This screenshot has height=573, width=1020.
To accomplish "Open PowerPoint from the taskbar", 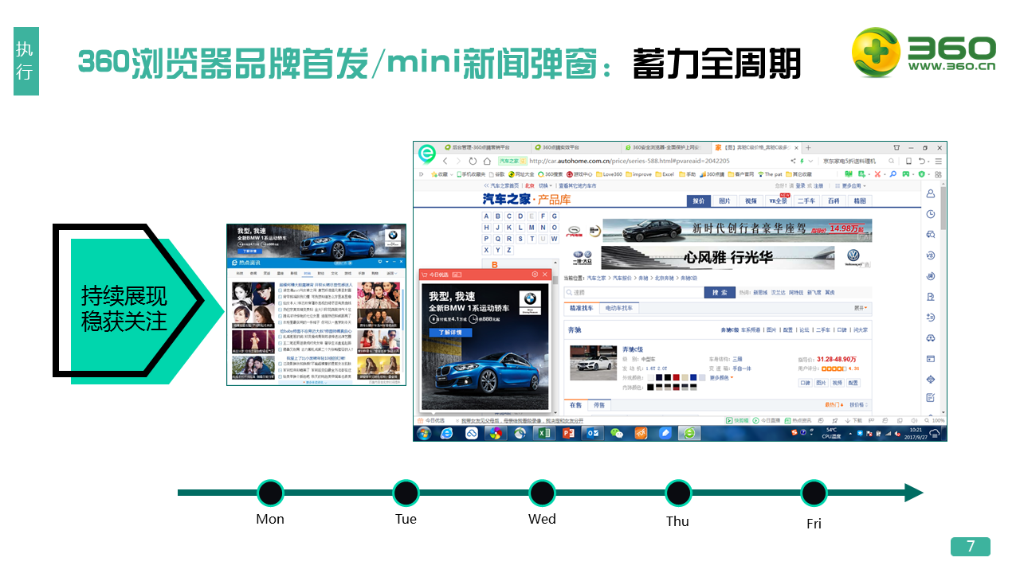I will (x=569, y=434).
